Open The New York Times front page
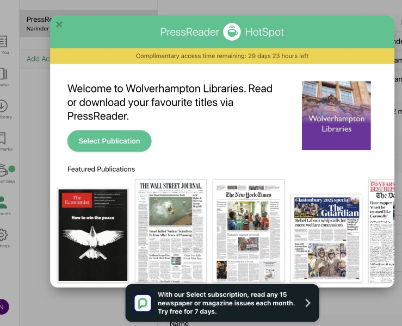 click(x=249, y=231)
